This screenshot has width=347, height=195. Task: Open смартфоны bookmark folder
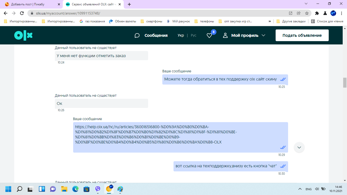point(151,21)
